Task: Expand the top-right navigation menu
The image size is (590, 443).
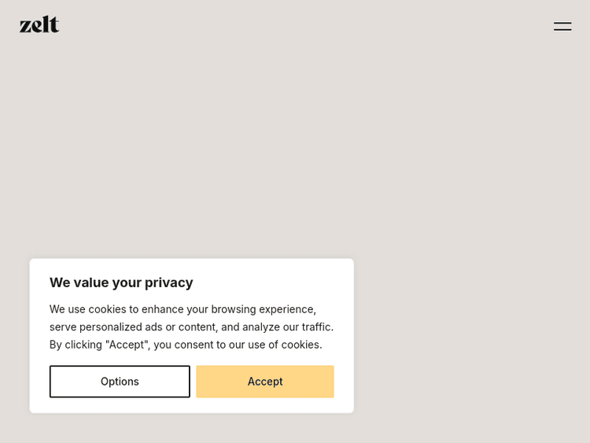Action: [562, 26]
